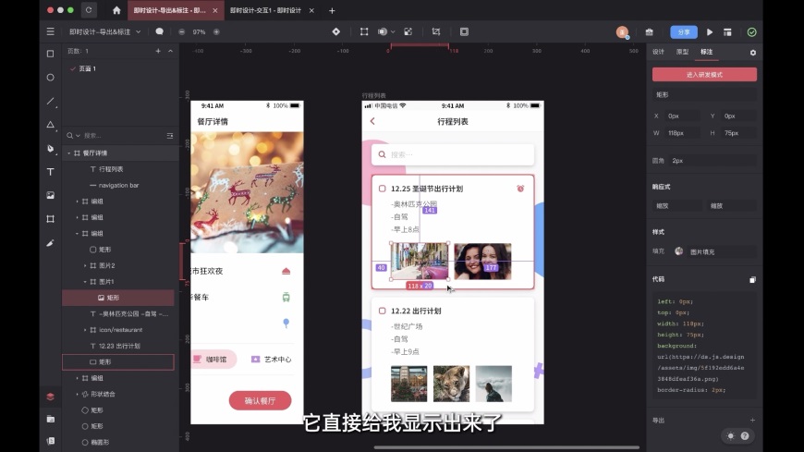
Task: Check the 12.25 圣诞节出行计划 checkbox
Action: [382, 189]
